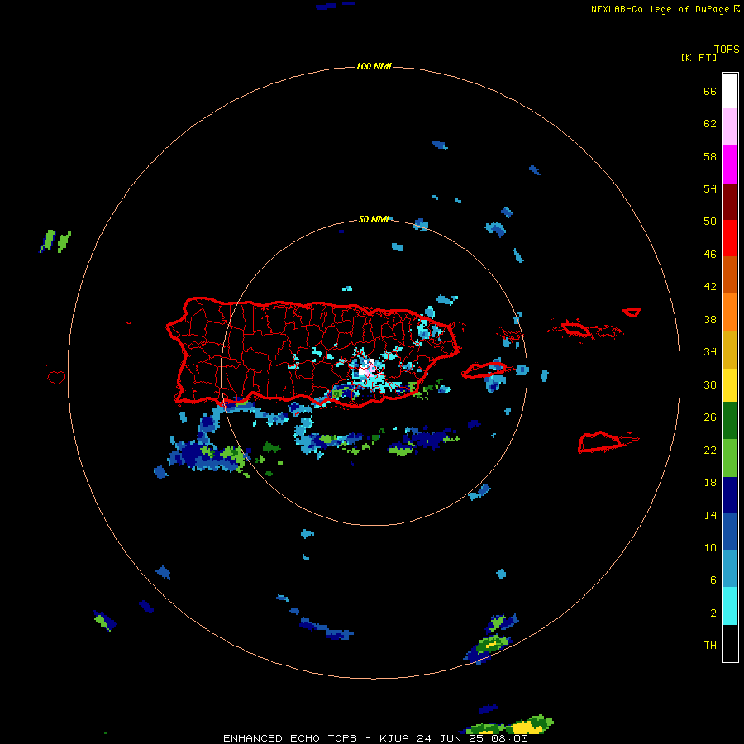Click the 14 legend value
The height and width of the screenshot is (744, 744).
point(710,516)
